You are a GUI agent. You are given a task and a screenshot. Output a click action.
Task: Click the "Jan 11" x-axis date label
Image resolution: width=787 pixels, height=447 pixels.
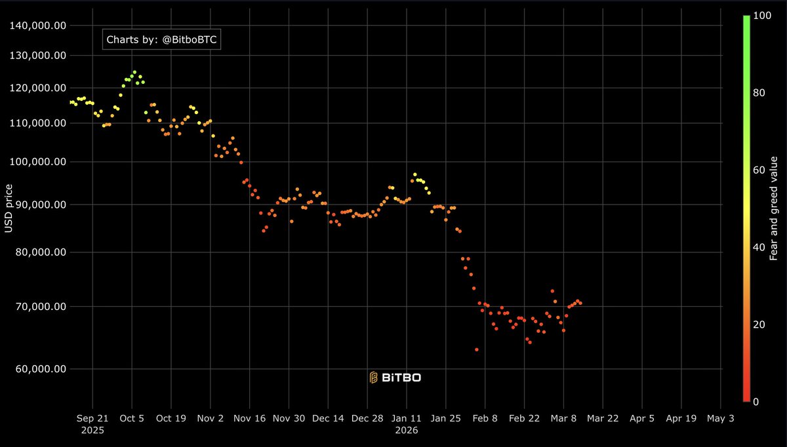coord(407,419)
